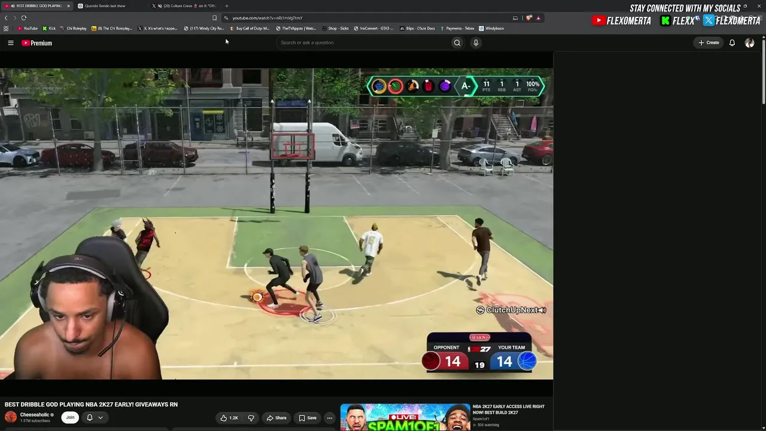Viewport: 766px width, 431px height.
Task: Share the video
Action: pyautogui.click(x=276, y=418)
